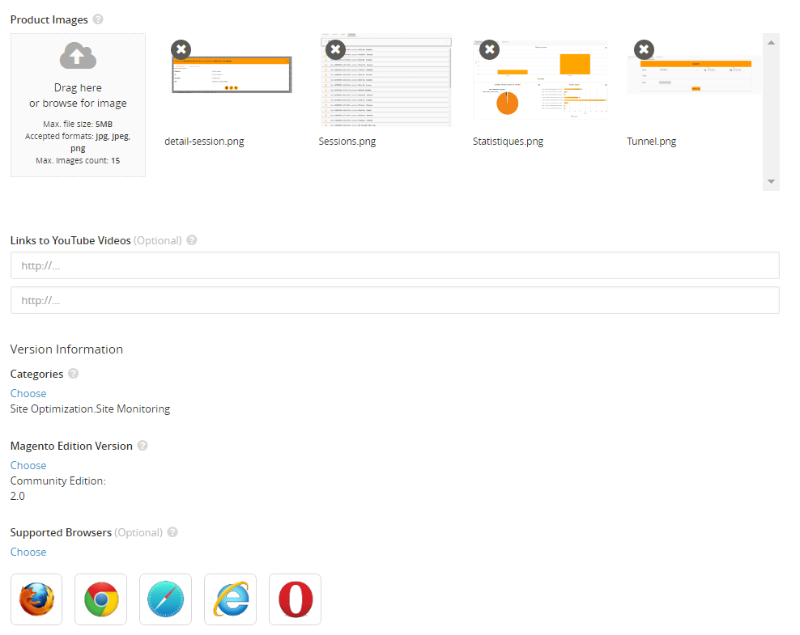Show help for Links to YouTube Videos
The image size is (800, 635).
[x=192, y=241]
